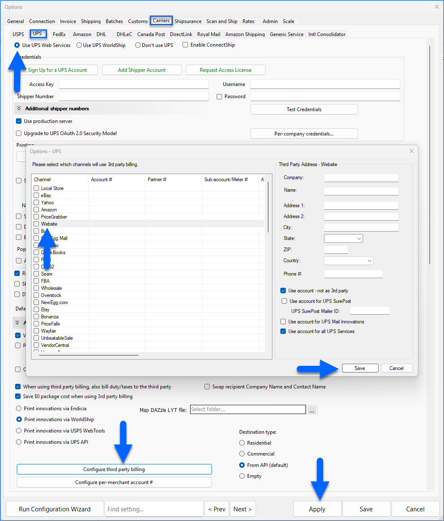This screenshot has height=521, width=444.
Task: Toggle the Password checkbox
Action: click(x=219, y=96)
